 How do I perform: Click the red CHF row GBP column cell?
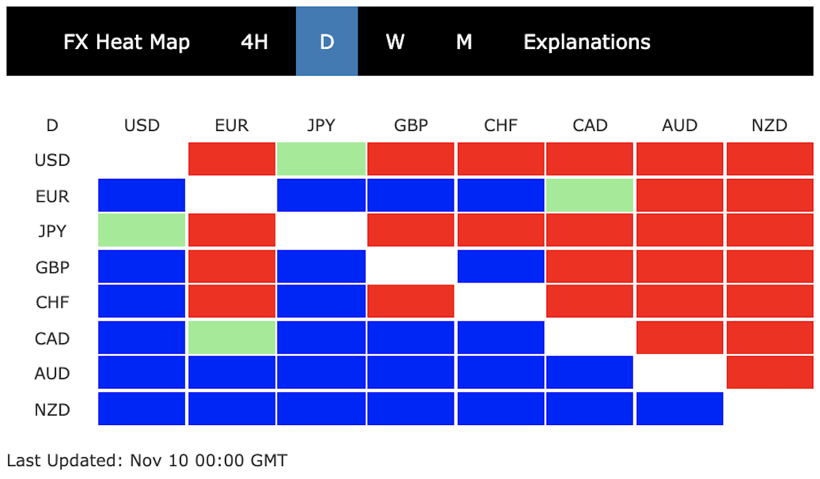[x=411, y=301]
